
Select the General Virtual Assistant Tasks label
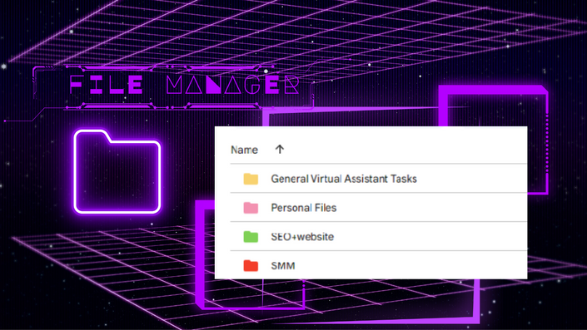point(344,179)
